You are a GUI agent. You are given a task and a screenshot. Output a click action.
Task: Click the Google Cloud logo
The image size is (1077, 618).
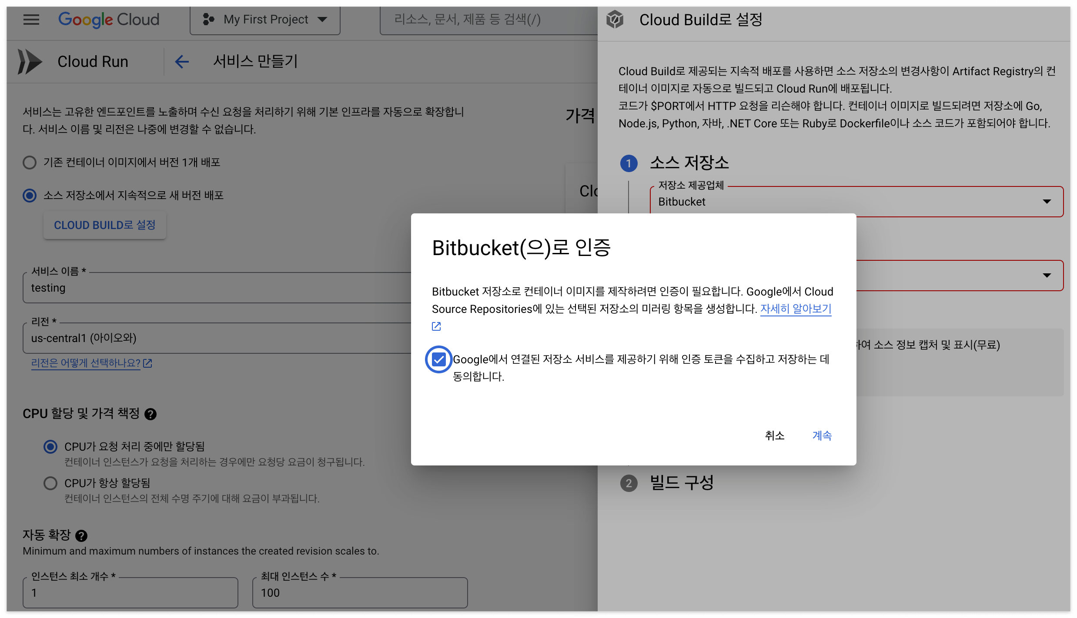pyautogui.click(x=109, y=20)
